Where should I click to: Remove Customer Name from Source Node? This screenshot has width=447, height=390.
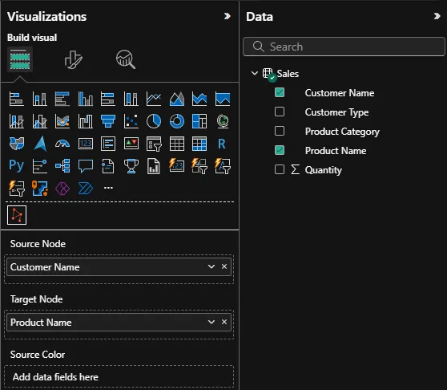(224, 266)
